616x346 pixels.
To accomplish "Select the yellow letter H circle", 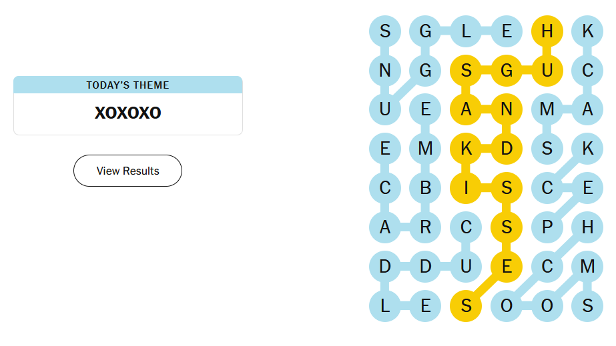I will [x=547, y=31].
